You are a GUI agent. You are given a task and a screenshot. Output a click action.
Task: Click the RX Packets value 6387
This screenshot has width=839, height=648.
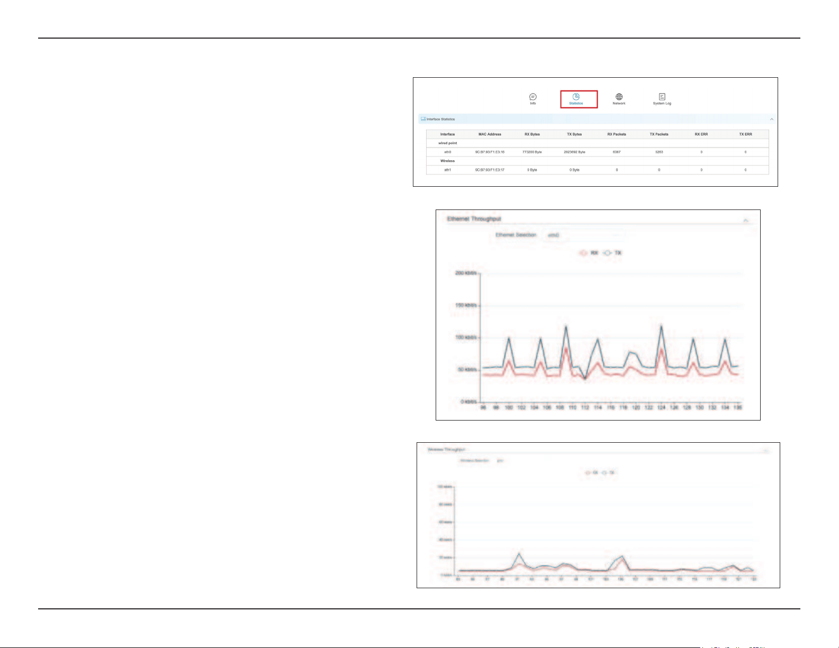point(617,152)
